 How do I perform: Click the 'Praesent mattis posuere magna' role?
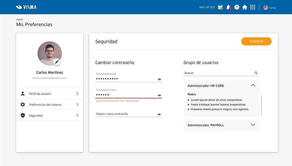[x=220, y=109]
